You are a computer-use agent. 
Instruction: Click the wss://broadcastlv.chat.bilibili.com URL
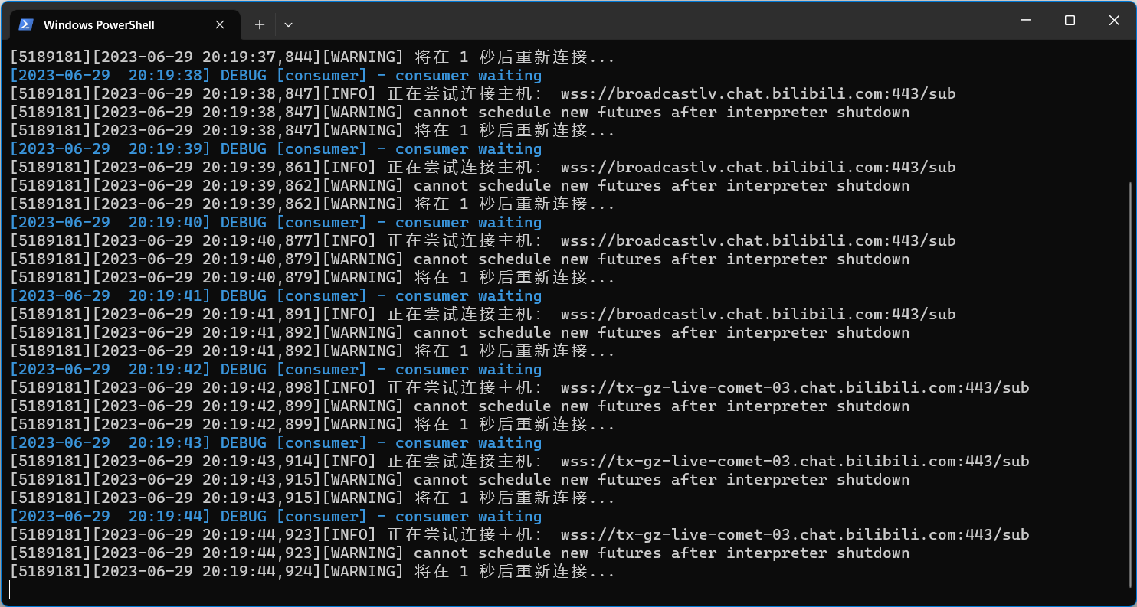[x=759, y=93]
